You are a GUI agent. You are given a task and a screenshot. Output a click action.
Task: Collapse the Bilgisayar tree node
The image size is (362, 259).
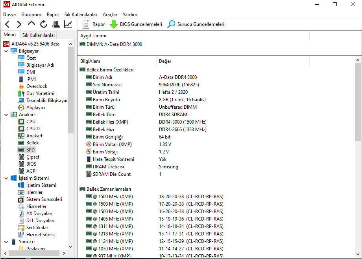tap(6, 51)
